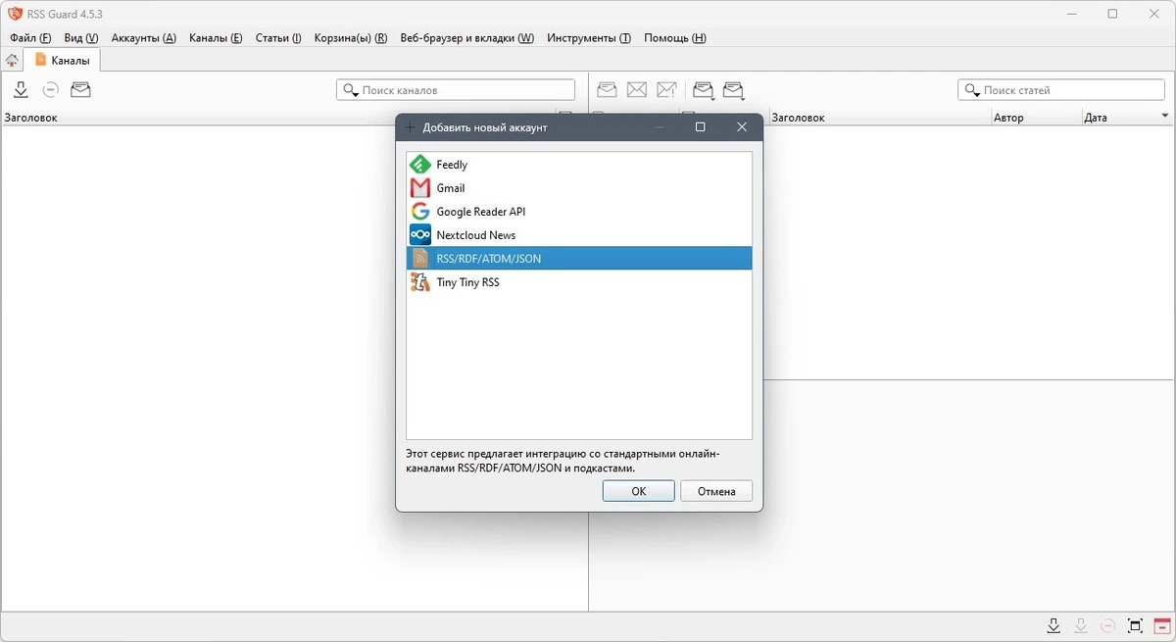
Task: Open the Веб-браузер и вкладки menu
Action: click(x=467, y=38)
